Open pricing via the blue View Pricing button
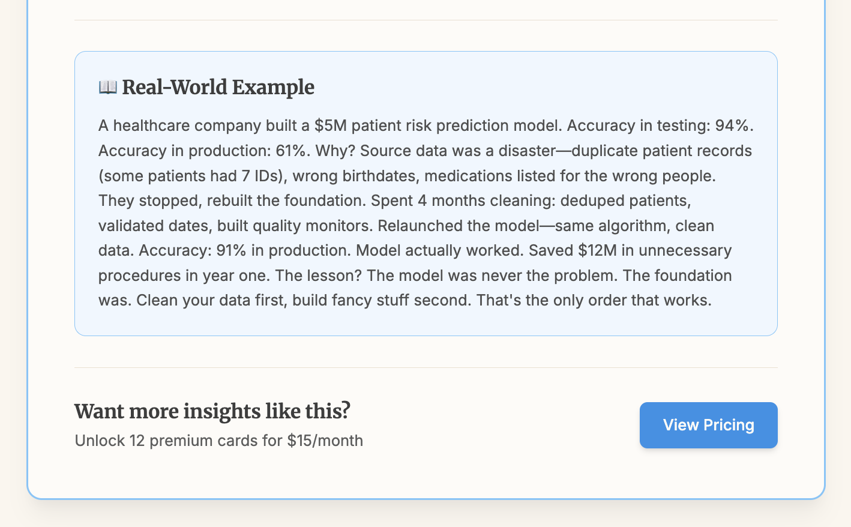851x527 pixels. tap(708, 425)
